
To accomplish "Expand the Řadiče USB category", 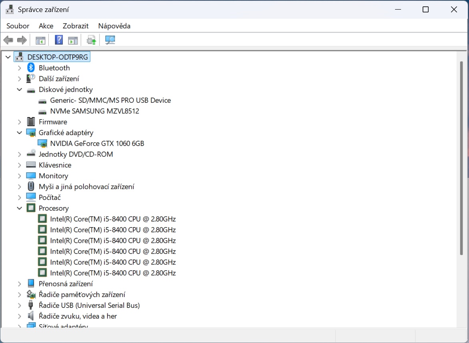I will tap(20, 305).
